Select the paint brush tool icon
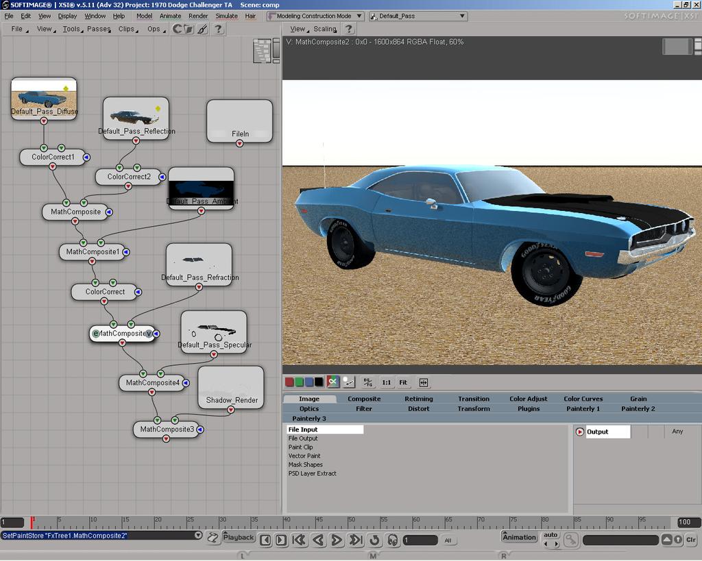 [x=203, y=29]
